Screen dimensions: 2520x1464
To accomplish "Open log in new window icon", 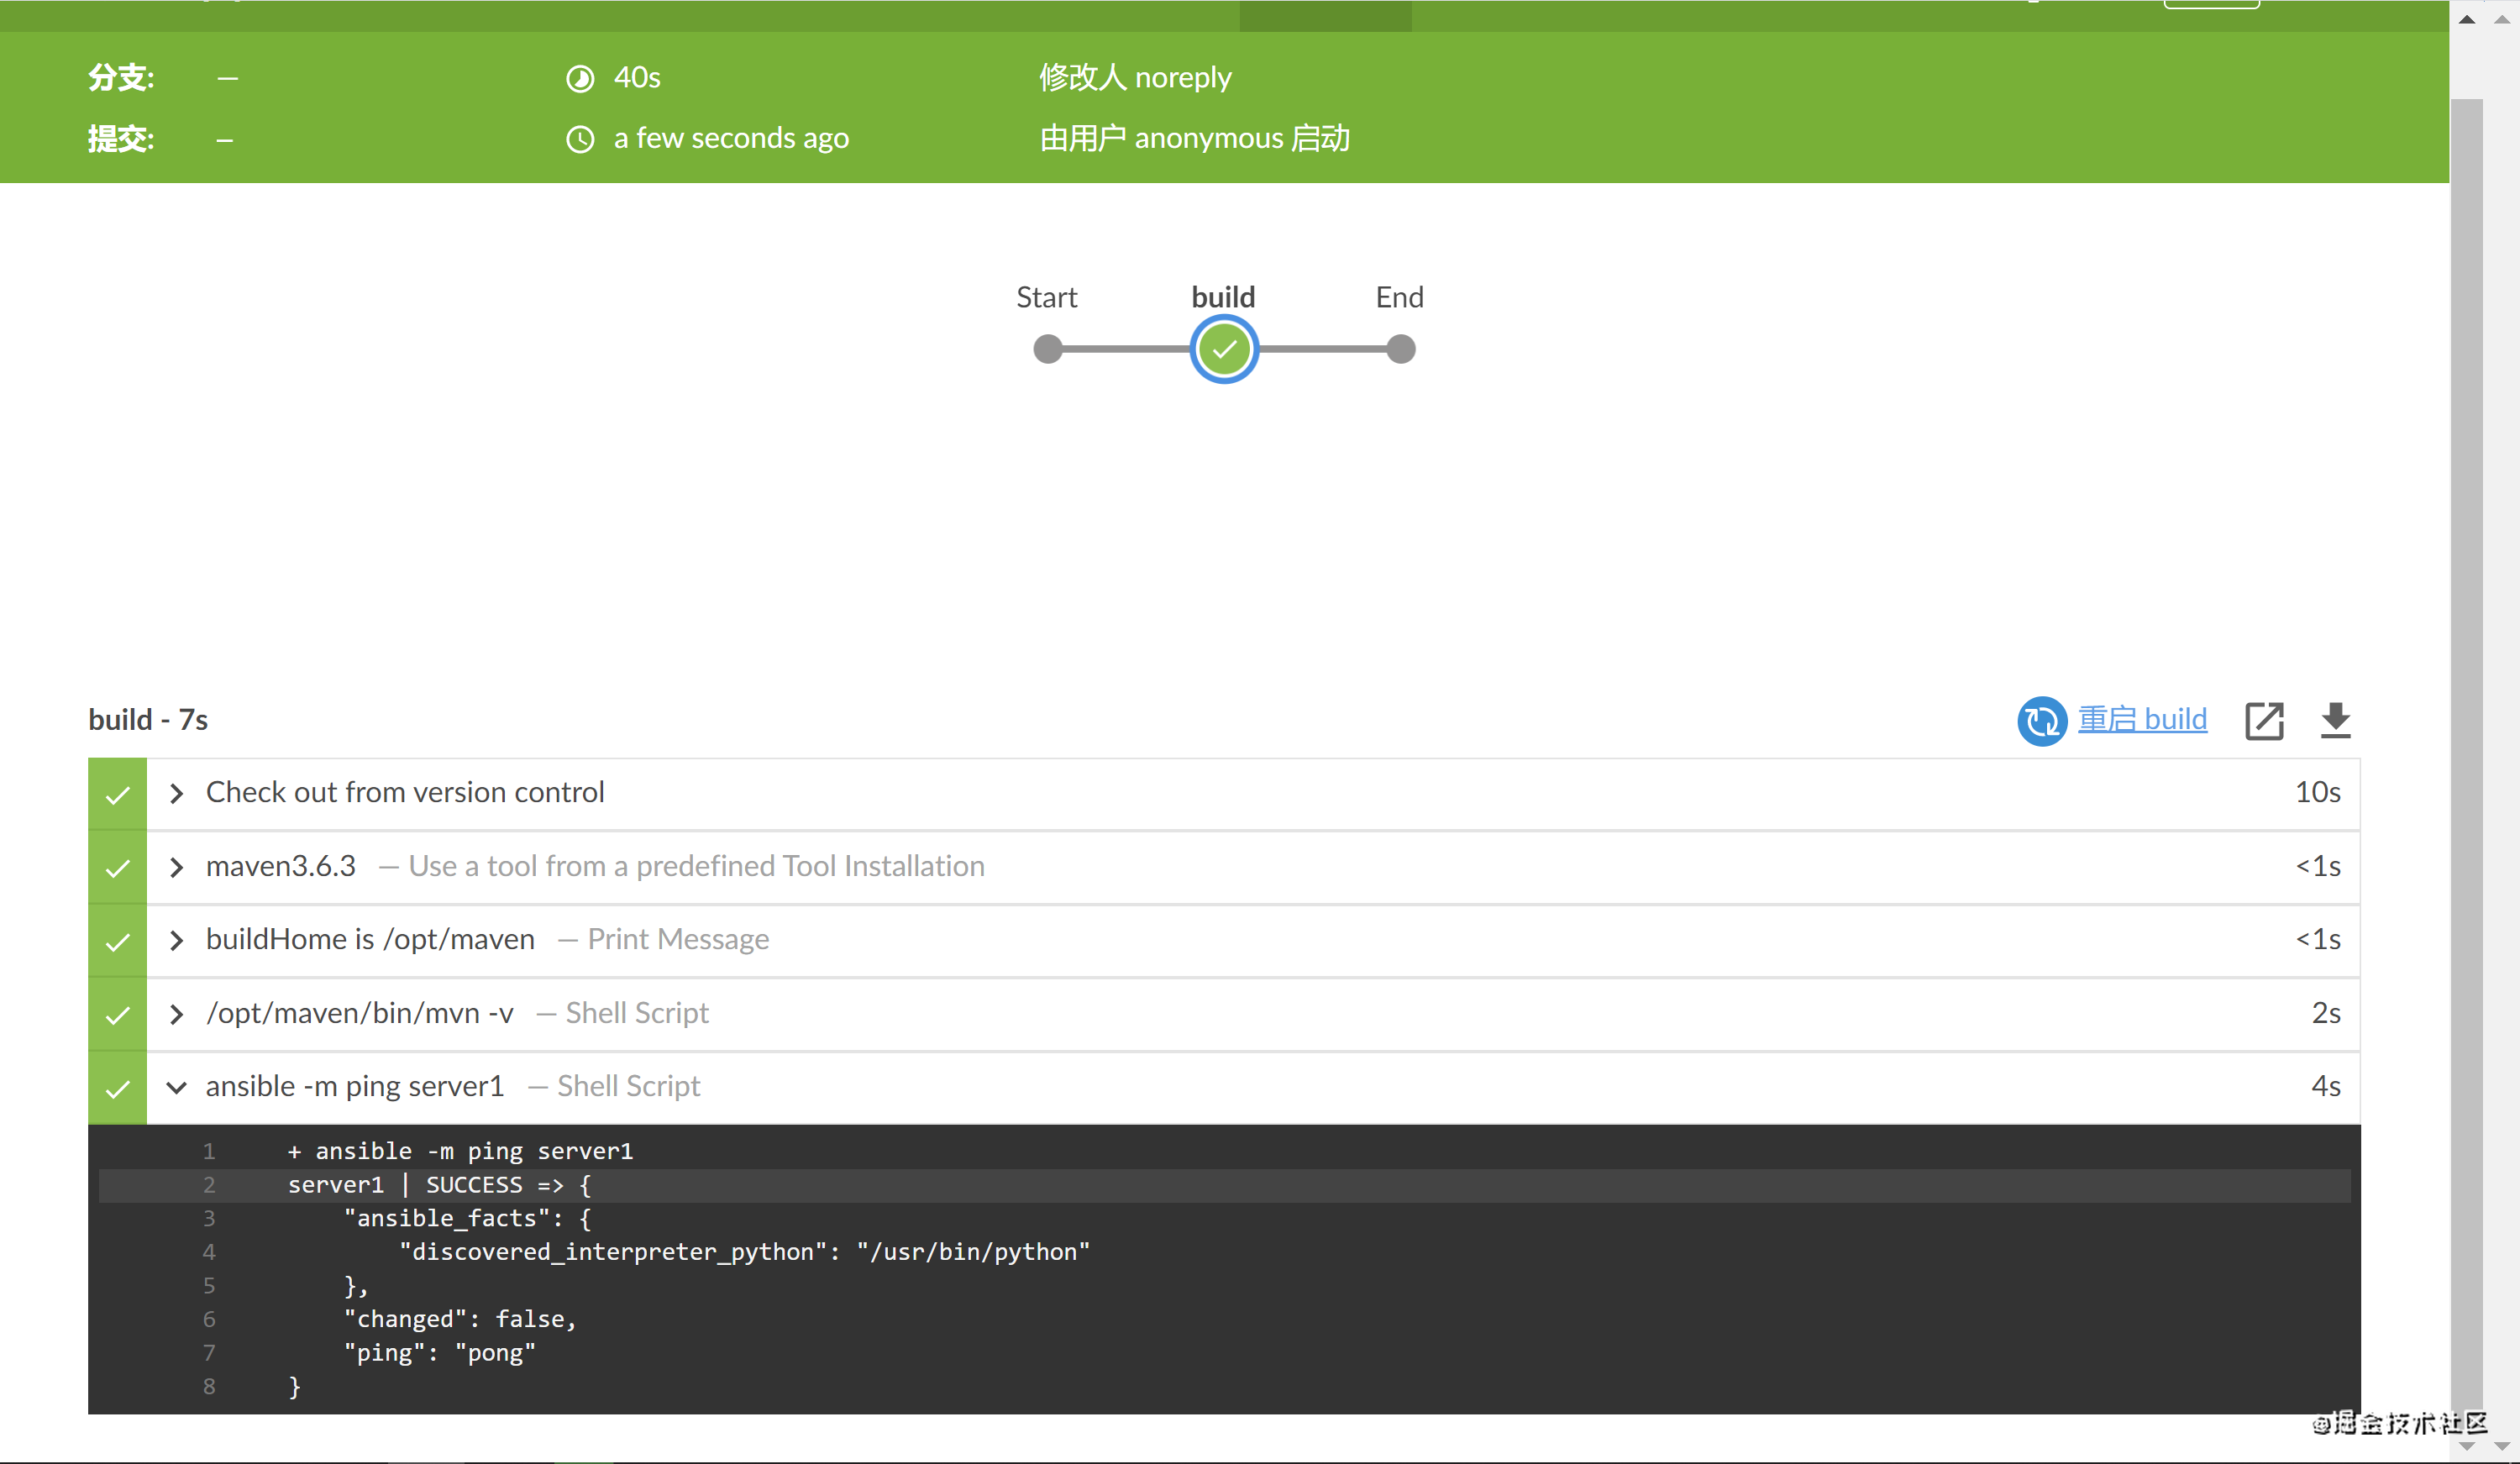I will click(2264, 720).
